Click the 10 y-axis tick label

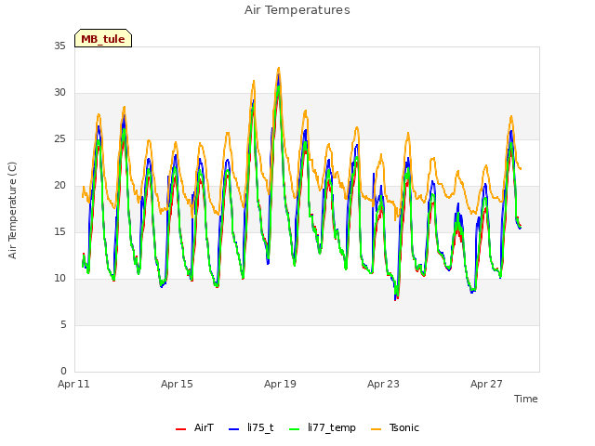click(59, 279)
